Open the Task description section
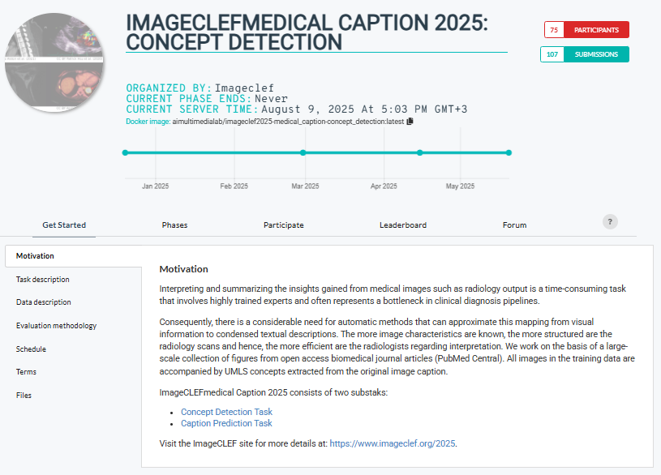661x475 pixels. coord(43,280)
